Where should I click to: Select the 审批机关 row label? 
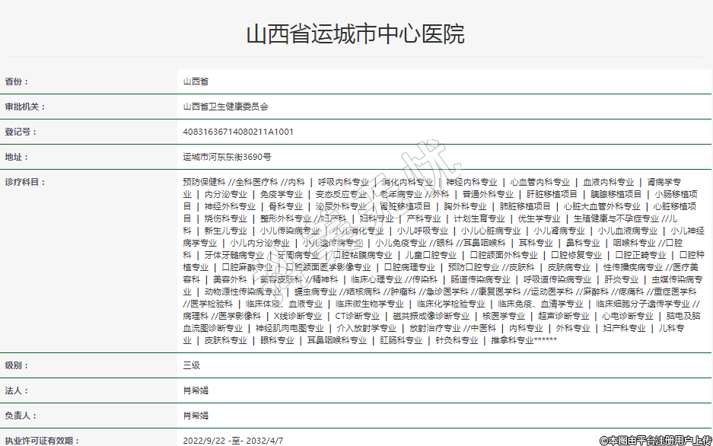(x=26, y=107)
